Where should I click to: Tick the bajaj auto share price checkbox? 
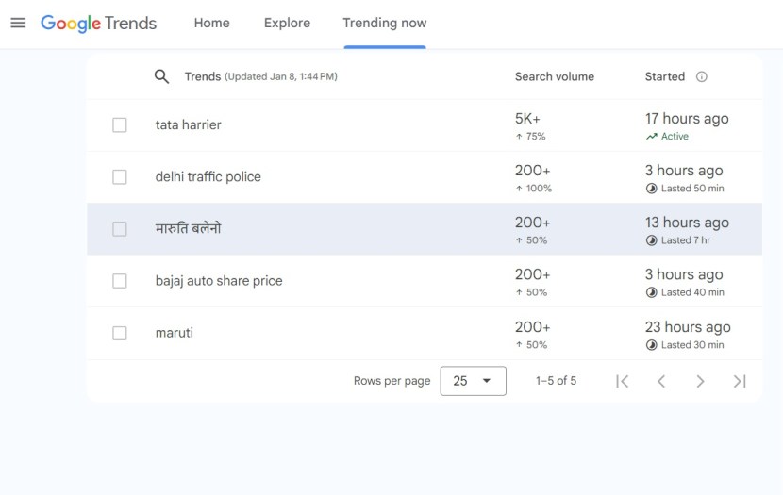point(120,281)
